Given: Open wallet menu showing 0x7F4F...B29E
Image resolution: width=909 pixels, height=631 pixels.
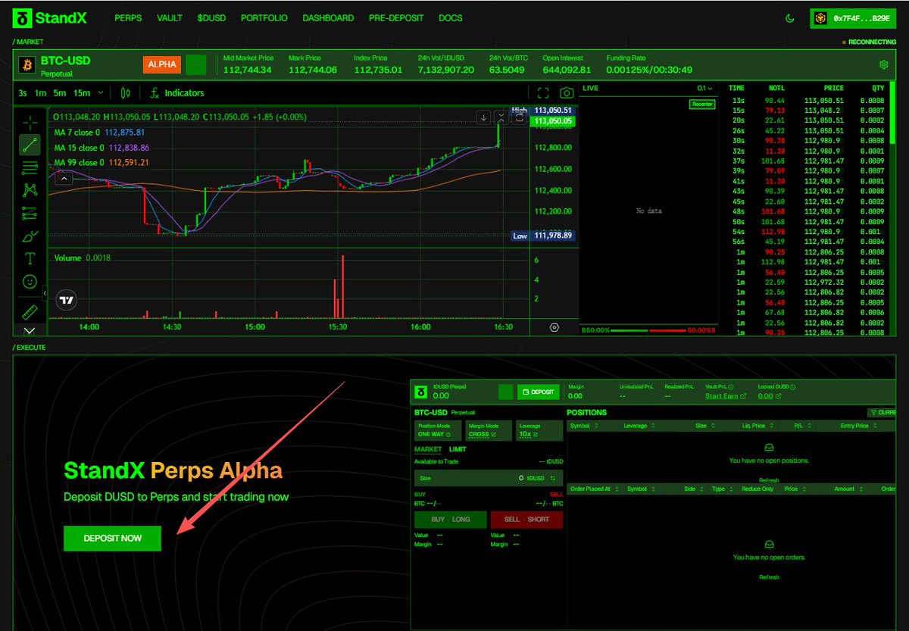Looking at the screenshot, I should coord(853,18).
